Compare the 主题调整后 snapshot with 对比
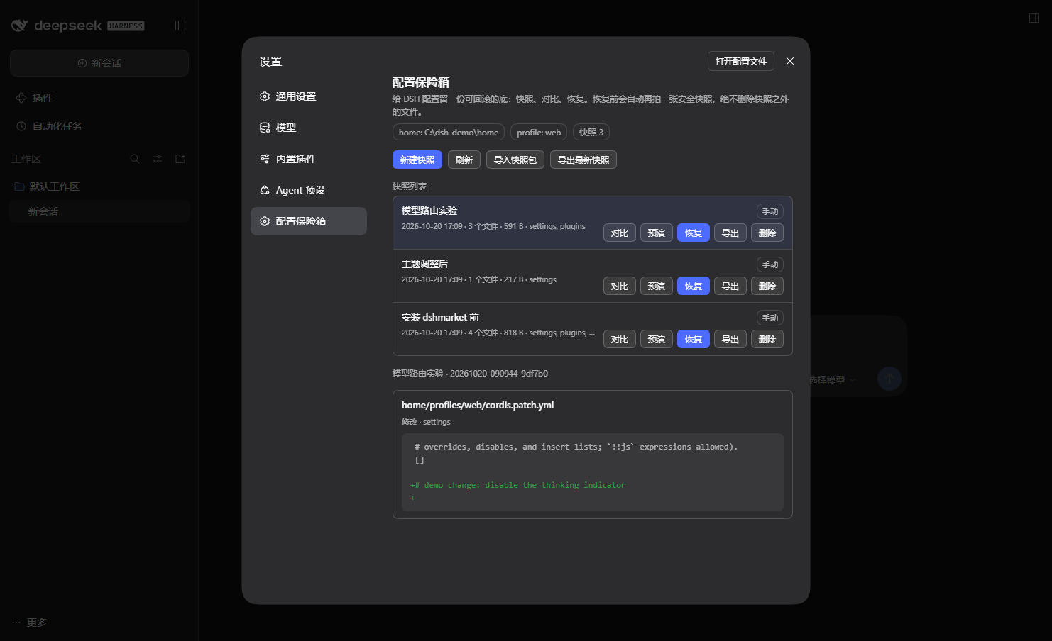 pyautogui.click(x=620, y=286)
